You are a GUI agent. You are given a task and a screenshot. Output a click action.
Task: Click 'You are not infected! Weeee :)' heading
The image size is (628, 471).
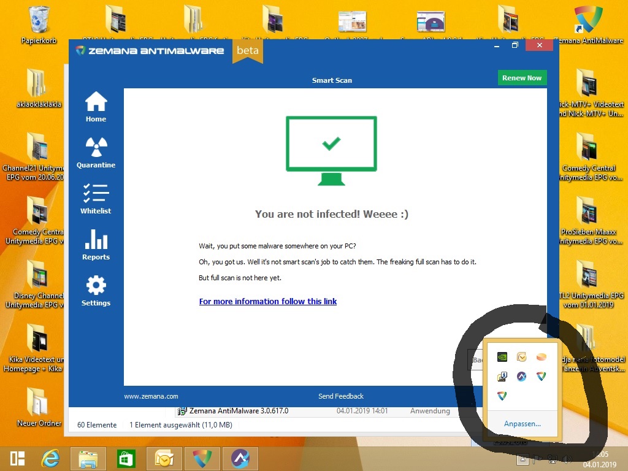point(332,214)
